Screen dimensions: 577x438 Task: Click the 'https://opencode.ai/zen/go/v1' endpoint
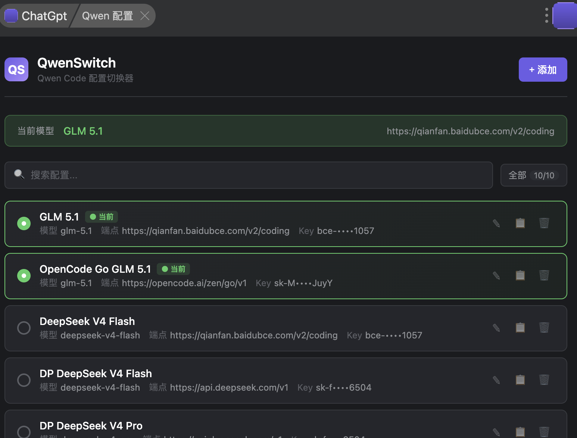point(184,283)
